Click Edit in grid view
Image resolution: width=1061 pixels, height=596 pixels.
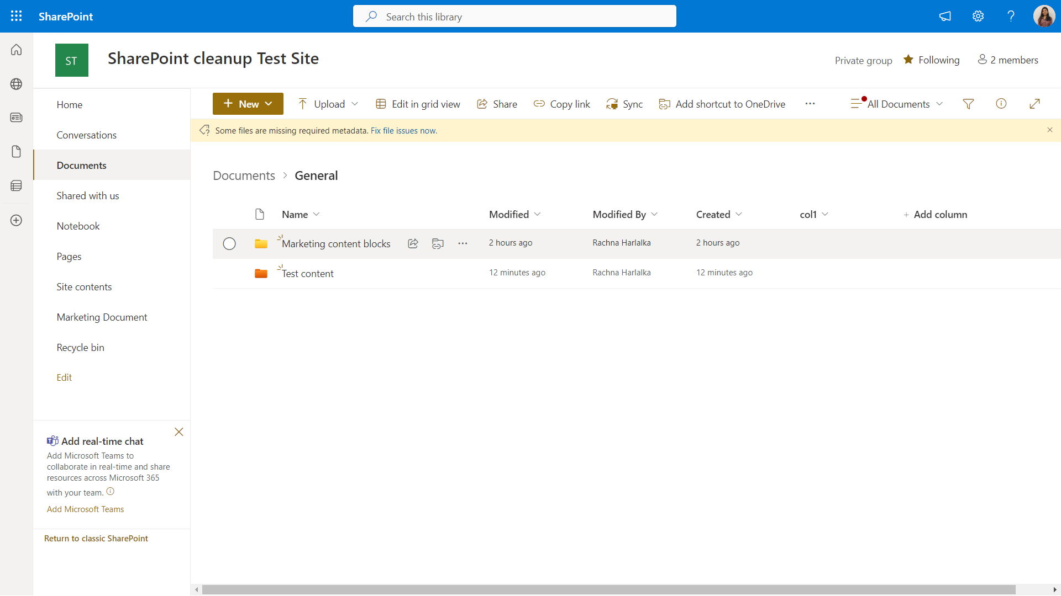point(418,104)
